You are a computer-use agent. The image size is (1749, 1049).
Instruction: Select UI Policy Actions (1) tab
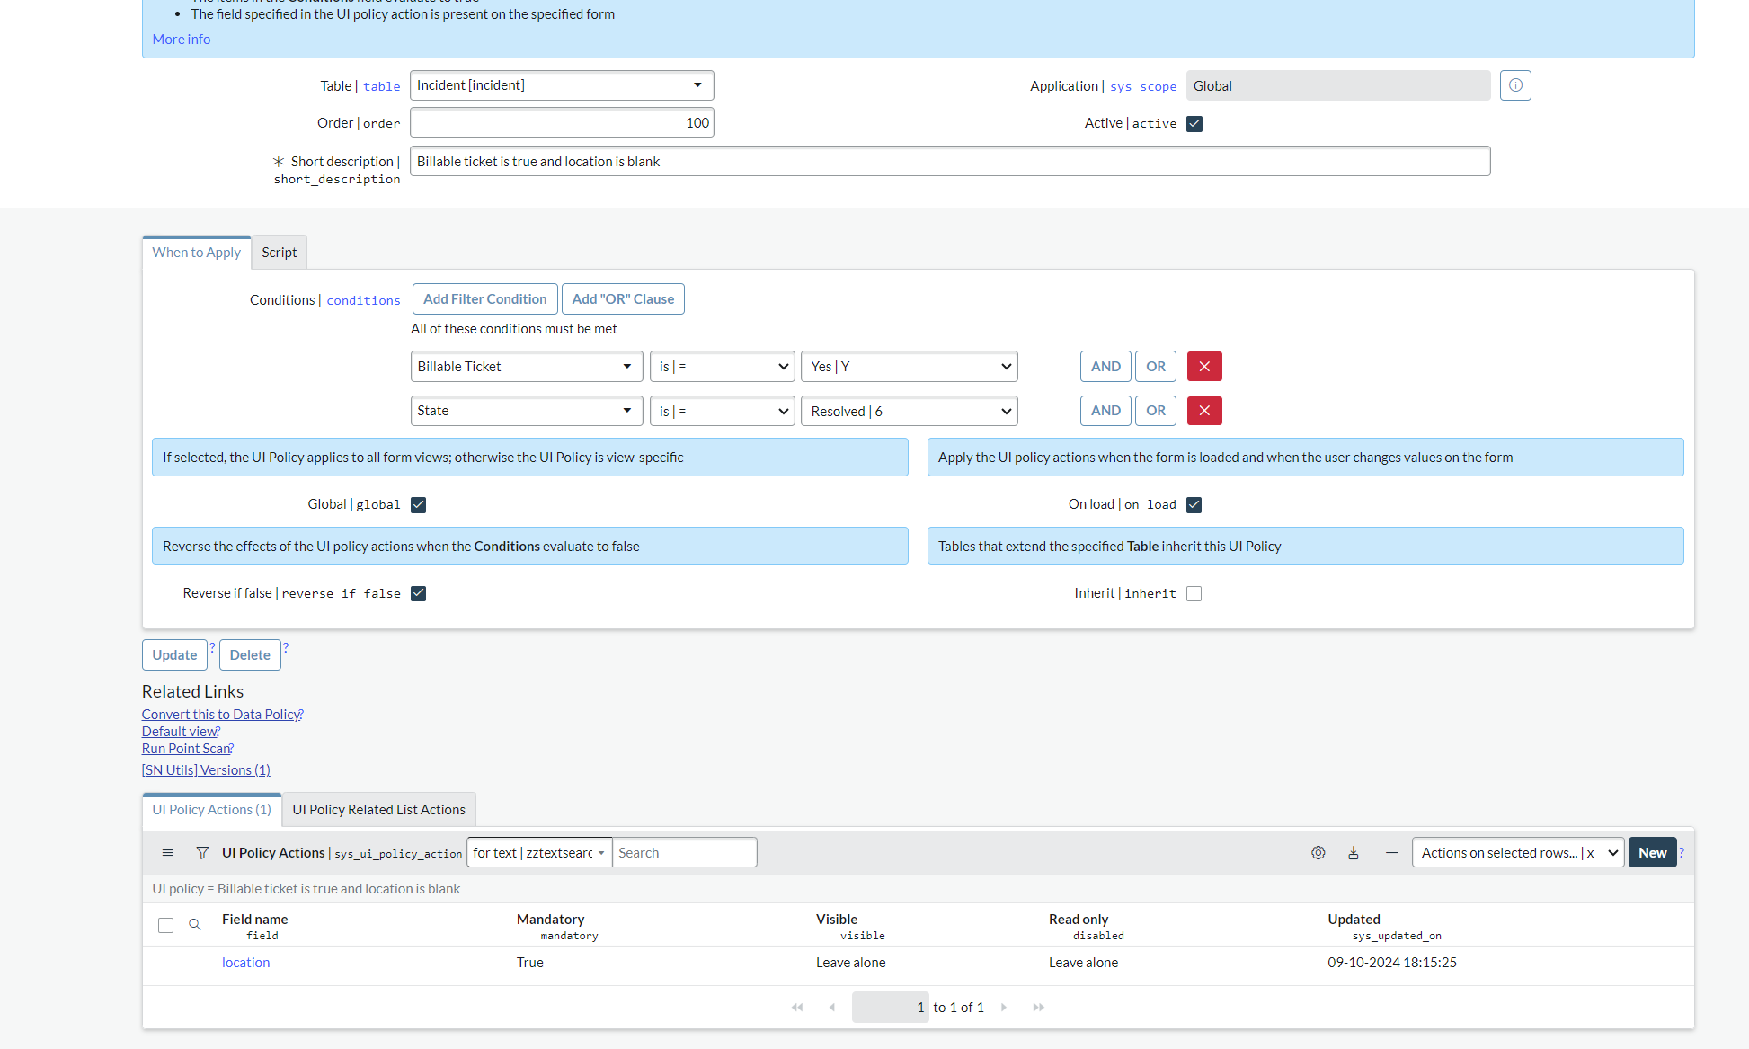212,810
